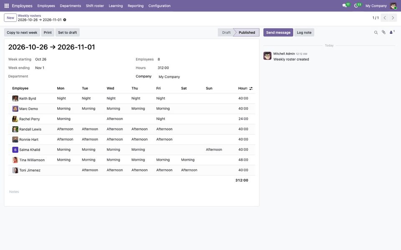Viewport: 401px width, 250px height.
Task: Go to Weekly rosters breadcrumb
Action: 29,15
